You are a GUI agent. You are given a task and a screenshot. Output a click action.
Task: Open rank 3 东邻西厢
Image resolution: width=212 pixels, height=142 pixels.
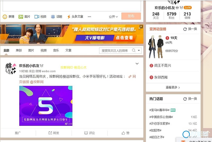161,77
